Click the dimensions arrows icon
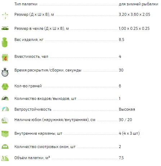The height and width of the screenshot is (166, 161). click(5, 15)
